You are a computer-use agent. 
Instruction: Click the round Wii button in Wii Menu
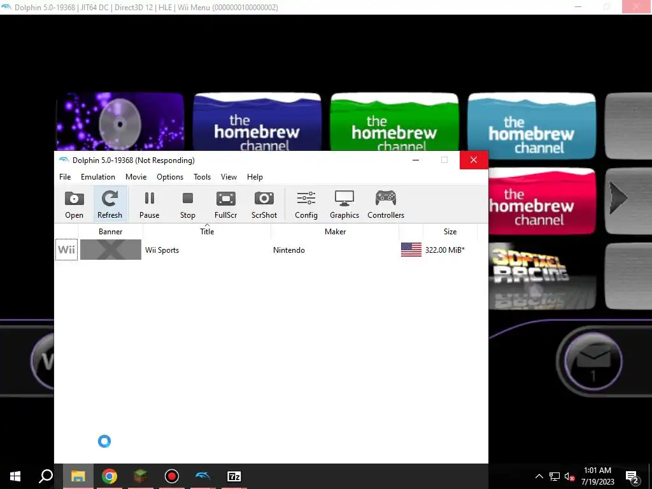43,361
